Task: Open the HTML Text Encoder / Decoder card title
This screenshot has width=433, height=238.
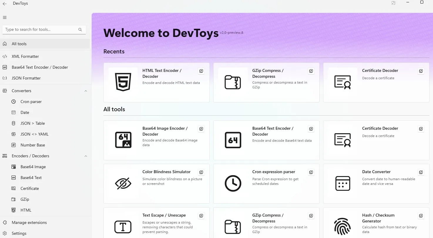Action: [162, 73]
